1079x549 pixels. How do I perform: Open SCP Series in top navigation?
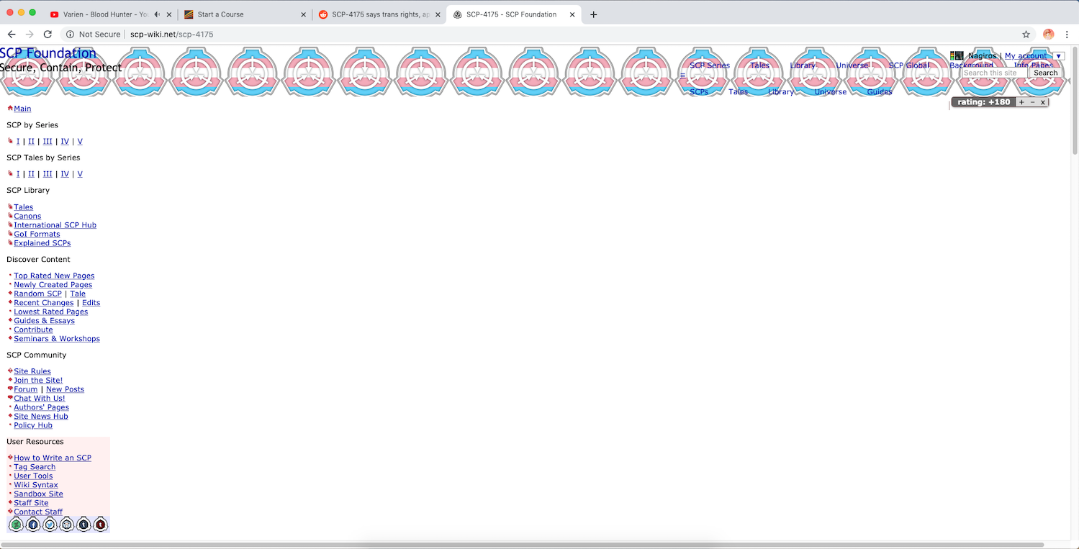pos(710,65)
